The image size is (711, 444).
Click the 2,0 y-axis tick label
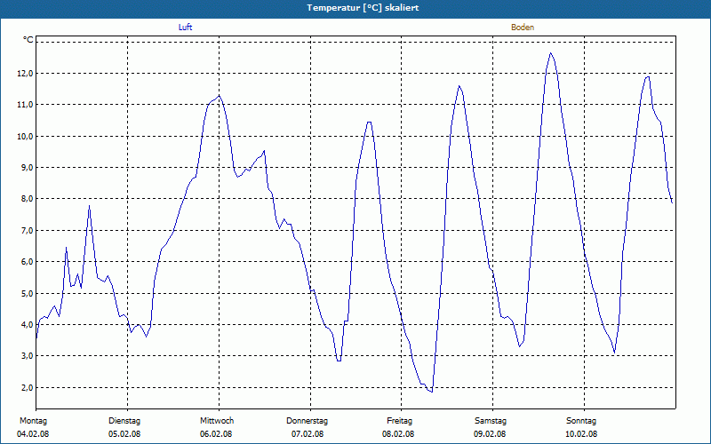(x=26, y=387)
